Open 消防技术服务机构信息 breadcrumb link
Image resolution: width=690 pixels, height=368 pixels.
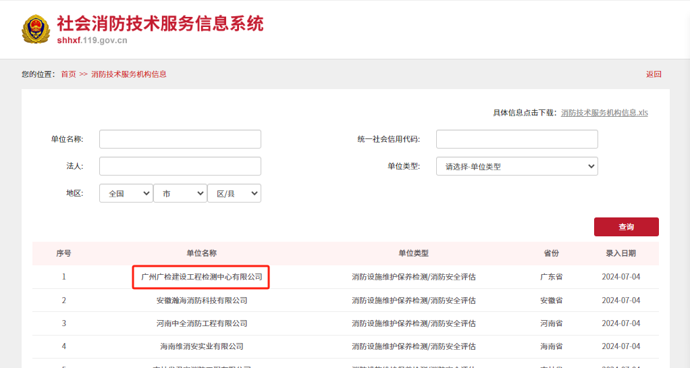pyautogui.click(x=128, y=74)
